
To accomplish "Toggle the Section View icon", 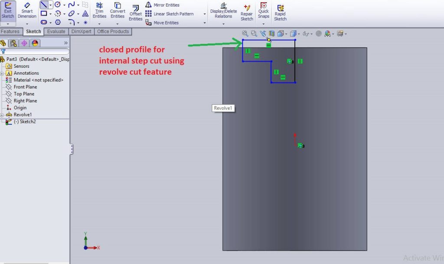I will 271,33.
